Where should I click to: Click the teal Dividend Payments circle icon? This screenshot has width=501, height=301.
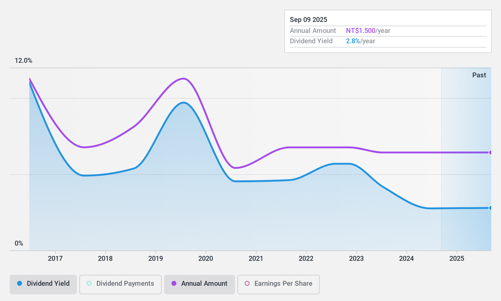tap(89, 284)
